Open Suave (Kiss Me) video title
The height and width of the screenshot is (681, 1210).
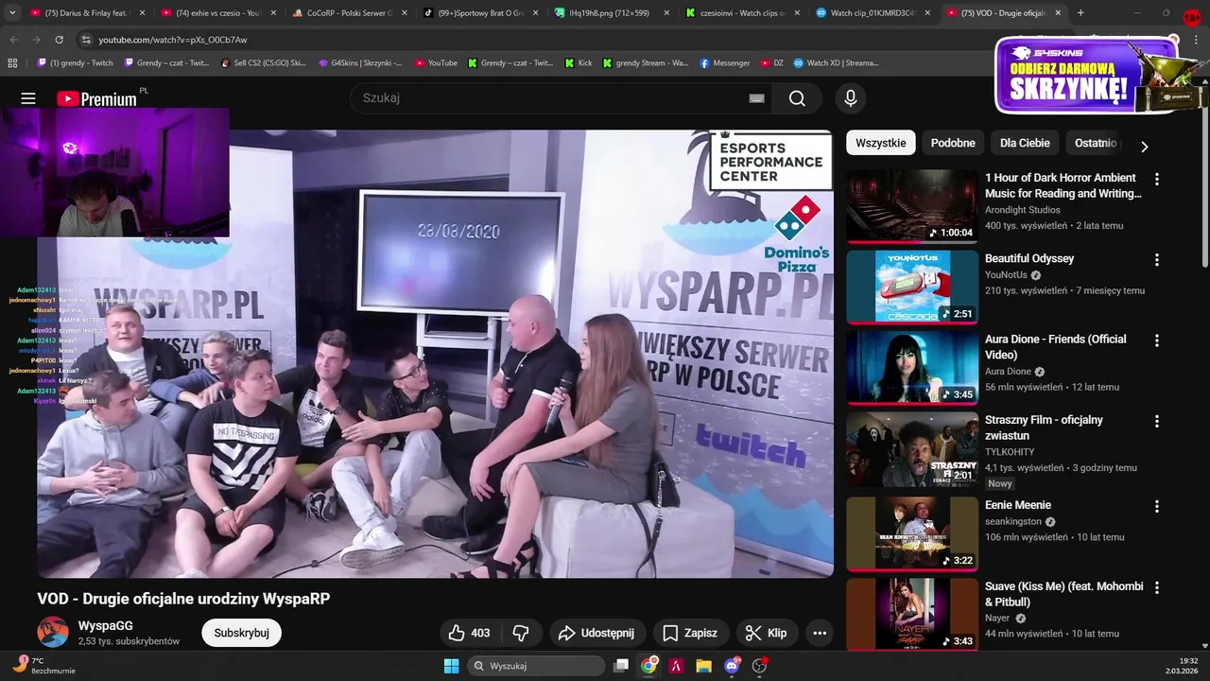(1064, 594)
